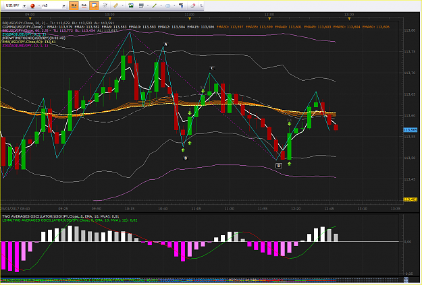The image size is (422, 285).
Task: Click the crossed-out icon left of the ruler
Action: click(x=105, y=5)
